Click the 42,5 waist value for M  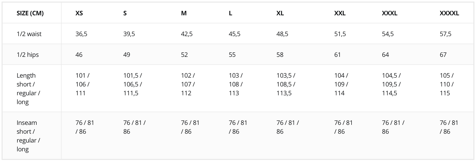(187, 34)
